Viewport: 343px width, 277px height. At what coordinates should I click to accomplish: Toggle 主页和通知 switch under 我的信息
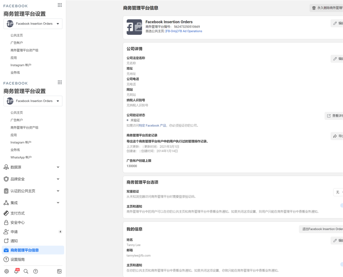tap(341, 264)
